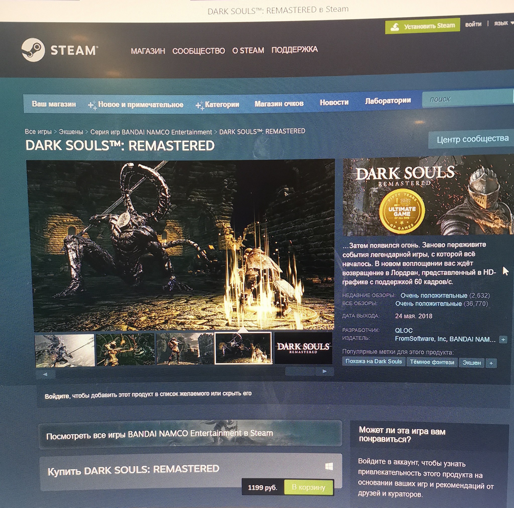Image resolution: width=514 pixels, height=508 pixels.
Task: Select the archer with torch thumbnail
Action: pos(125,349)
